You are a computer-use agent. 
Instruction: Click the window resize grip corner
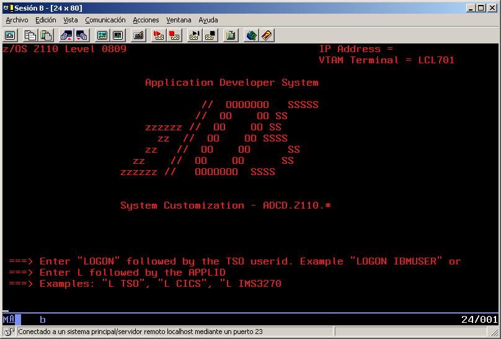click(x=494, y=333)
